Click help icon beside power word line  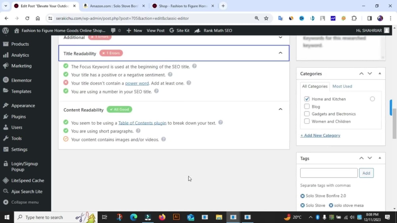point(189,83)
